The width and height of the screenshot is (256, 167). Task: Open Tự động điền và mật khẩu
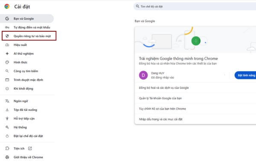(x=27, y=27)
